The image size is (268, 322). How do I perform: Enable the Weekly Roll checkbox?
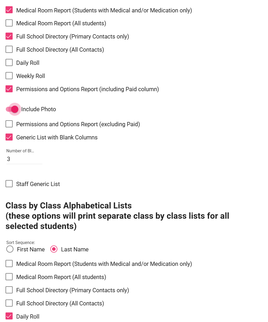click(9, 76)
